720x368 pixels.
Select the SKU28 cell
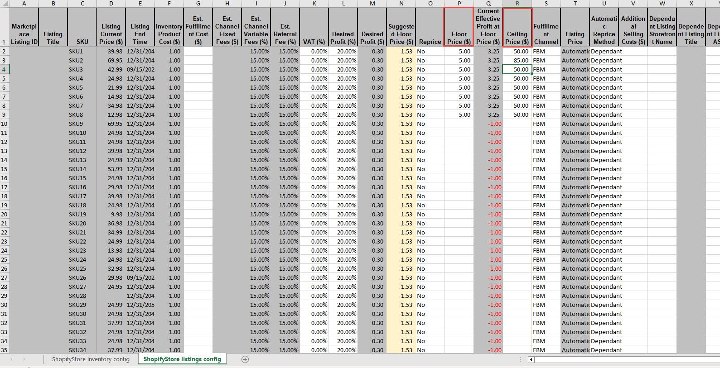click(82, 296)
